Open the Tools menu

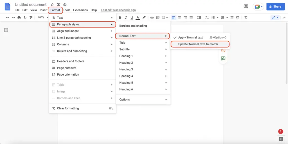click(66, 10)
